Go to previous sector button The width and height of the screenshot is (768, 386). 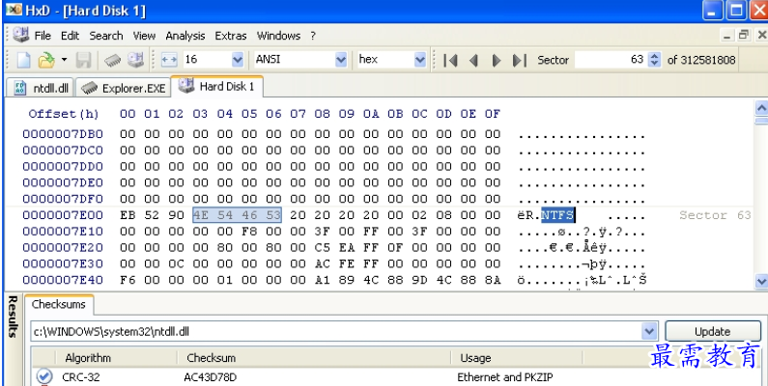coord(473,60)
